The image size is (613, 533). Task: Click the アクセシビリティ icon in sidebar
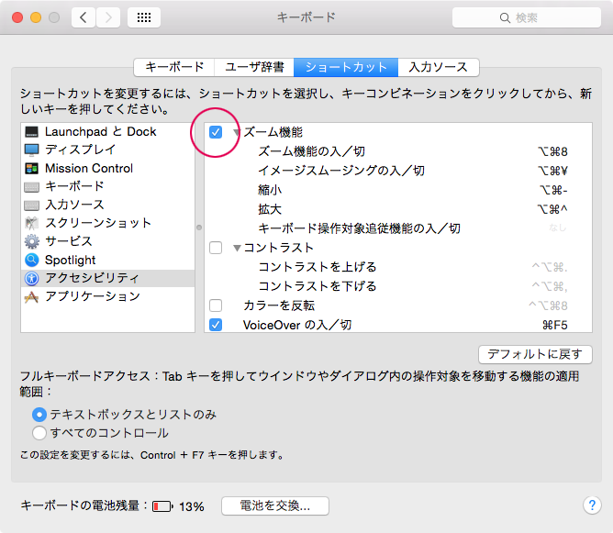pyautogui.click(x=32, y=278)
